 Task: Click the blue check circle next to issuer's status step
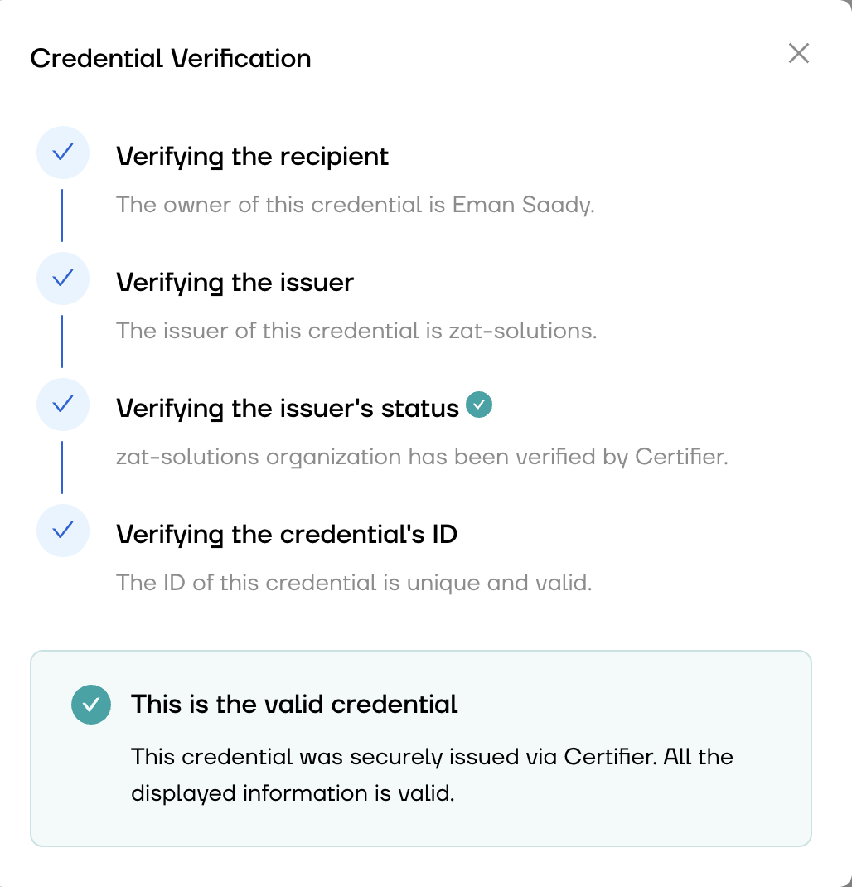(x=63, y=405)
